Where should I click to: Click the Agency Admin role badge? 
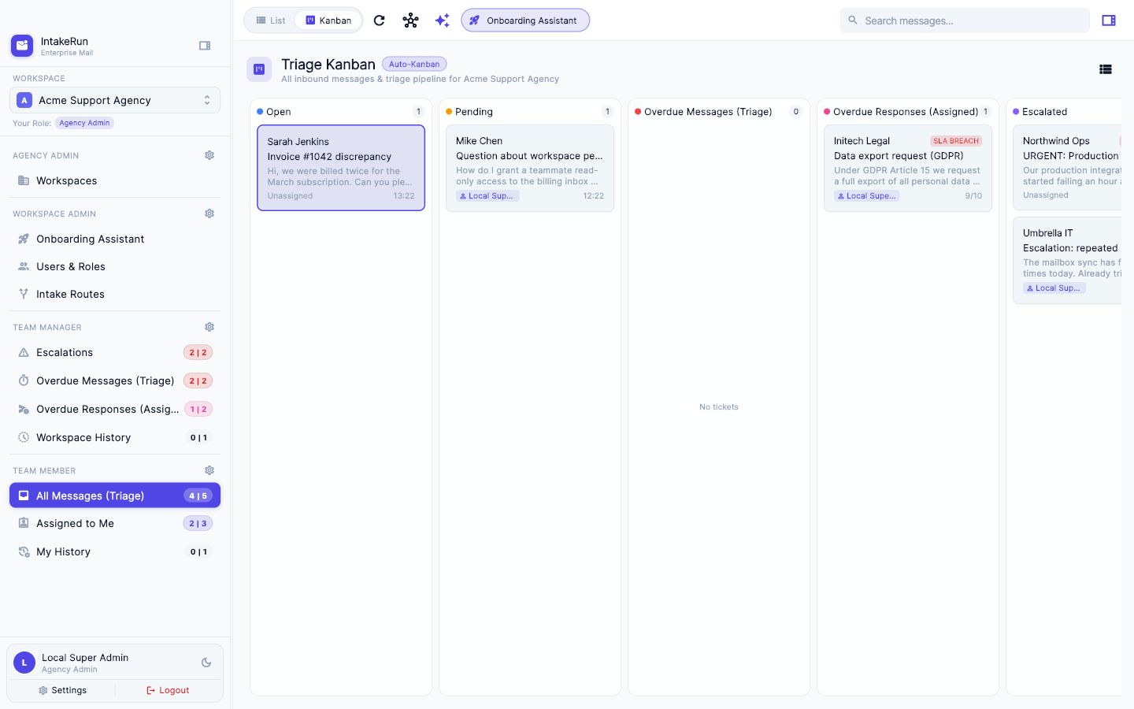[x=84, y=123]
